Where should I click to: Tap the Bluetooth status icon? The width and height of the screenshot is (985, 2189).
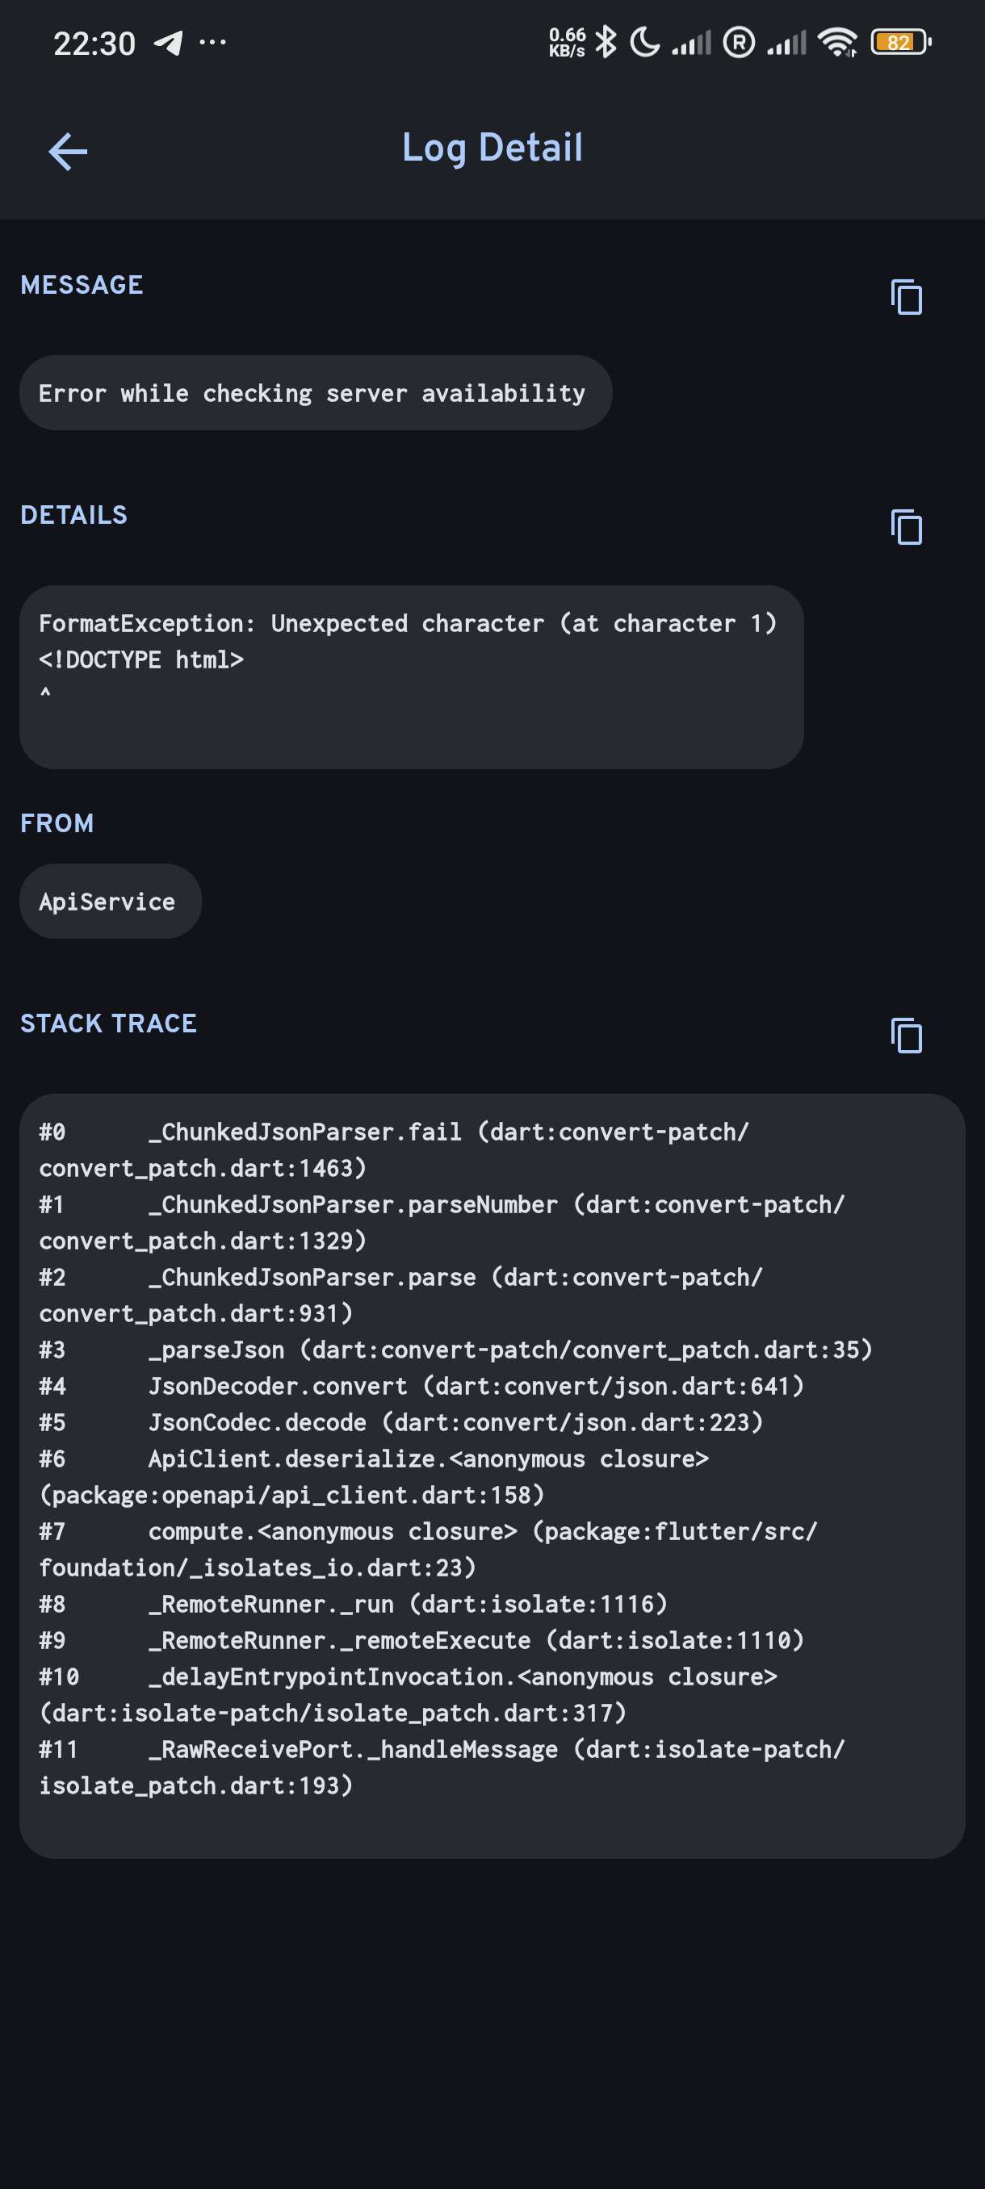click(x=606, y=42)
